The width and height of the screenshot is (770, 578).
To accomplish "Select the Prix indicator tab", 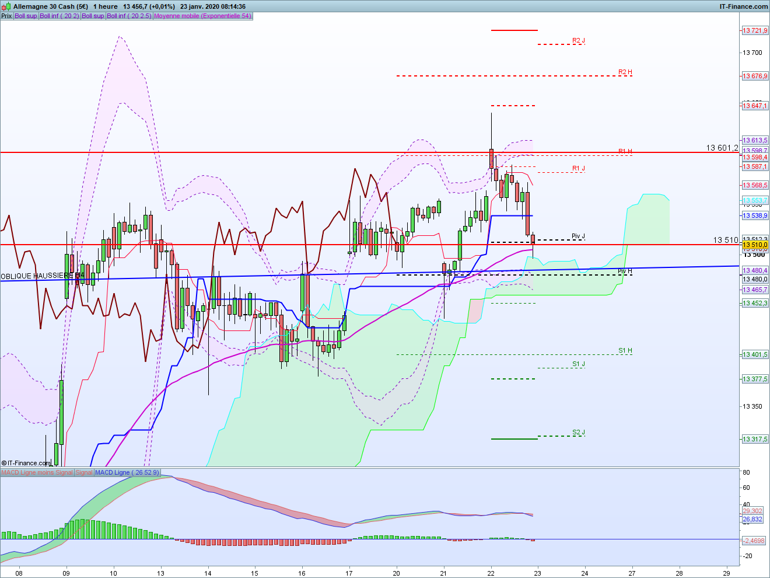I will [x=6, y=16].
